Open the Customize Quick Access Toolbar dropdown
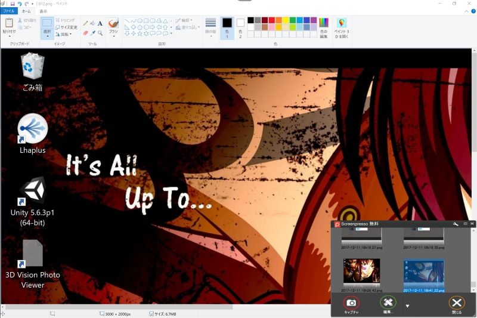Image resolution: width=477 pixels, height=318 pixels. click(x=33, y=4)
